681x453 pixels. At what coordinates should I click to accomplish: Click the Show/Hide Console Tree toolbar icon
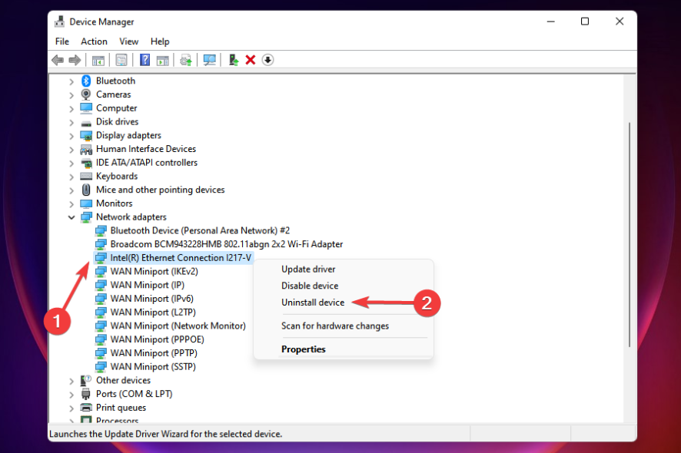point(98,59)
